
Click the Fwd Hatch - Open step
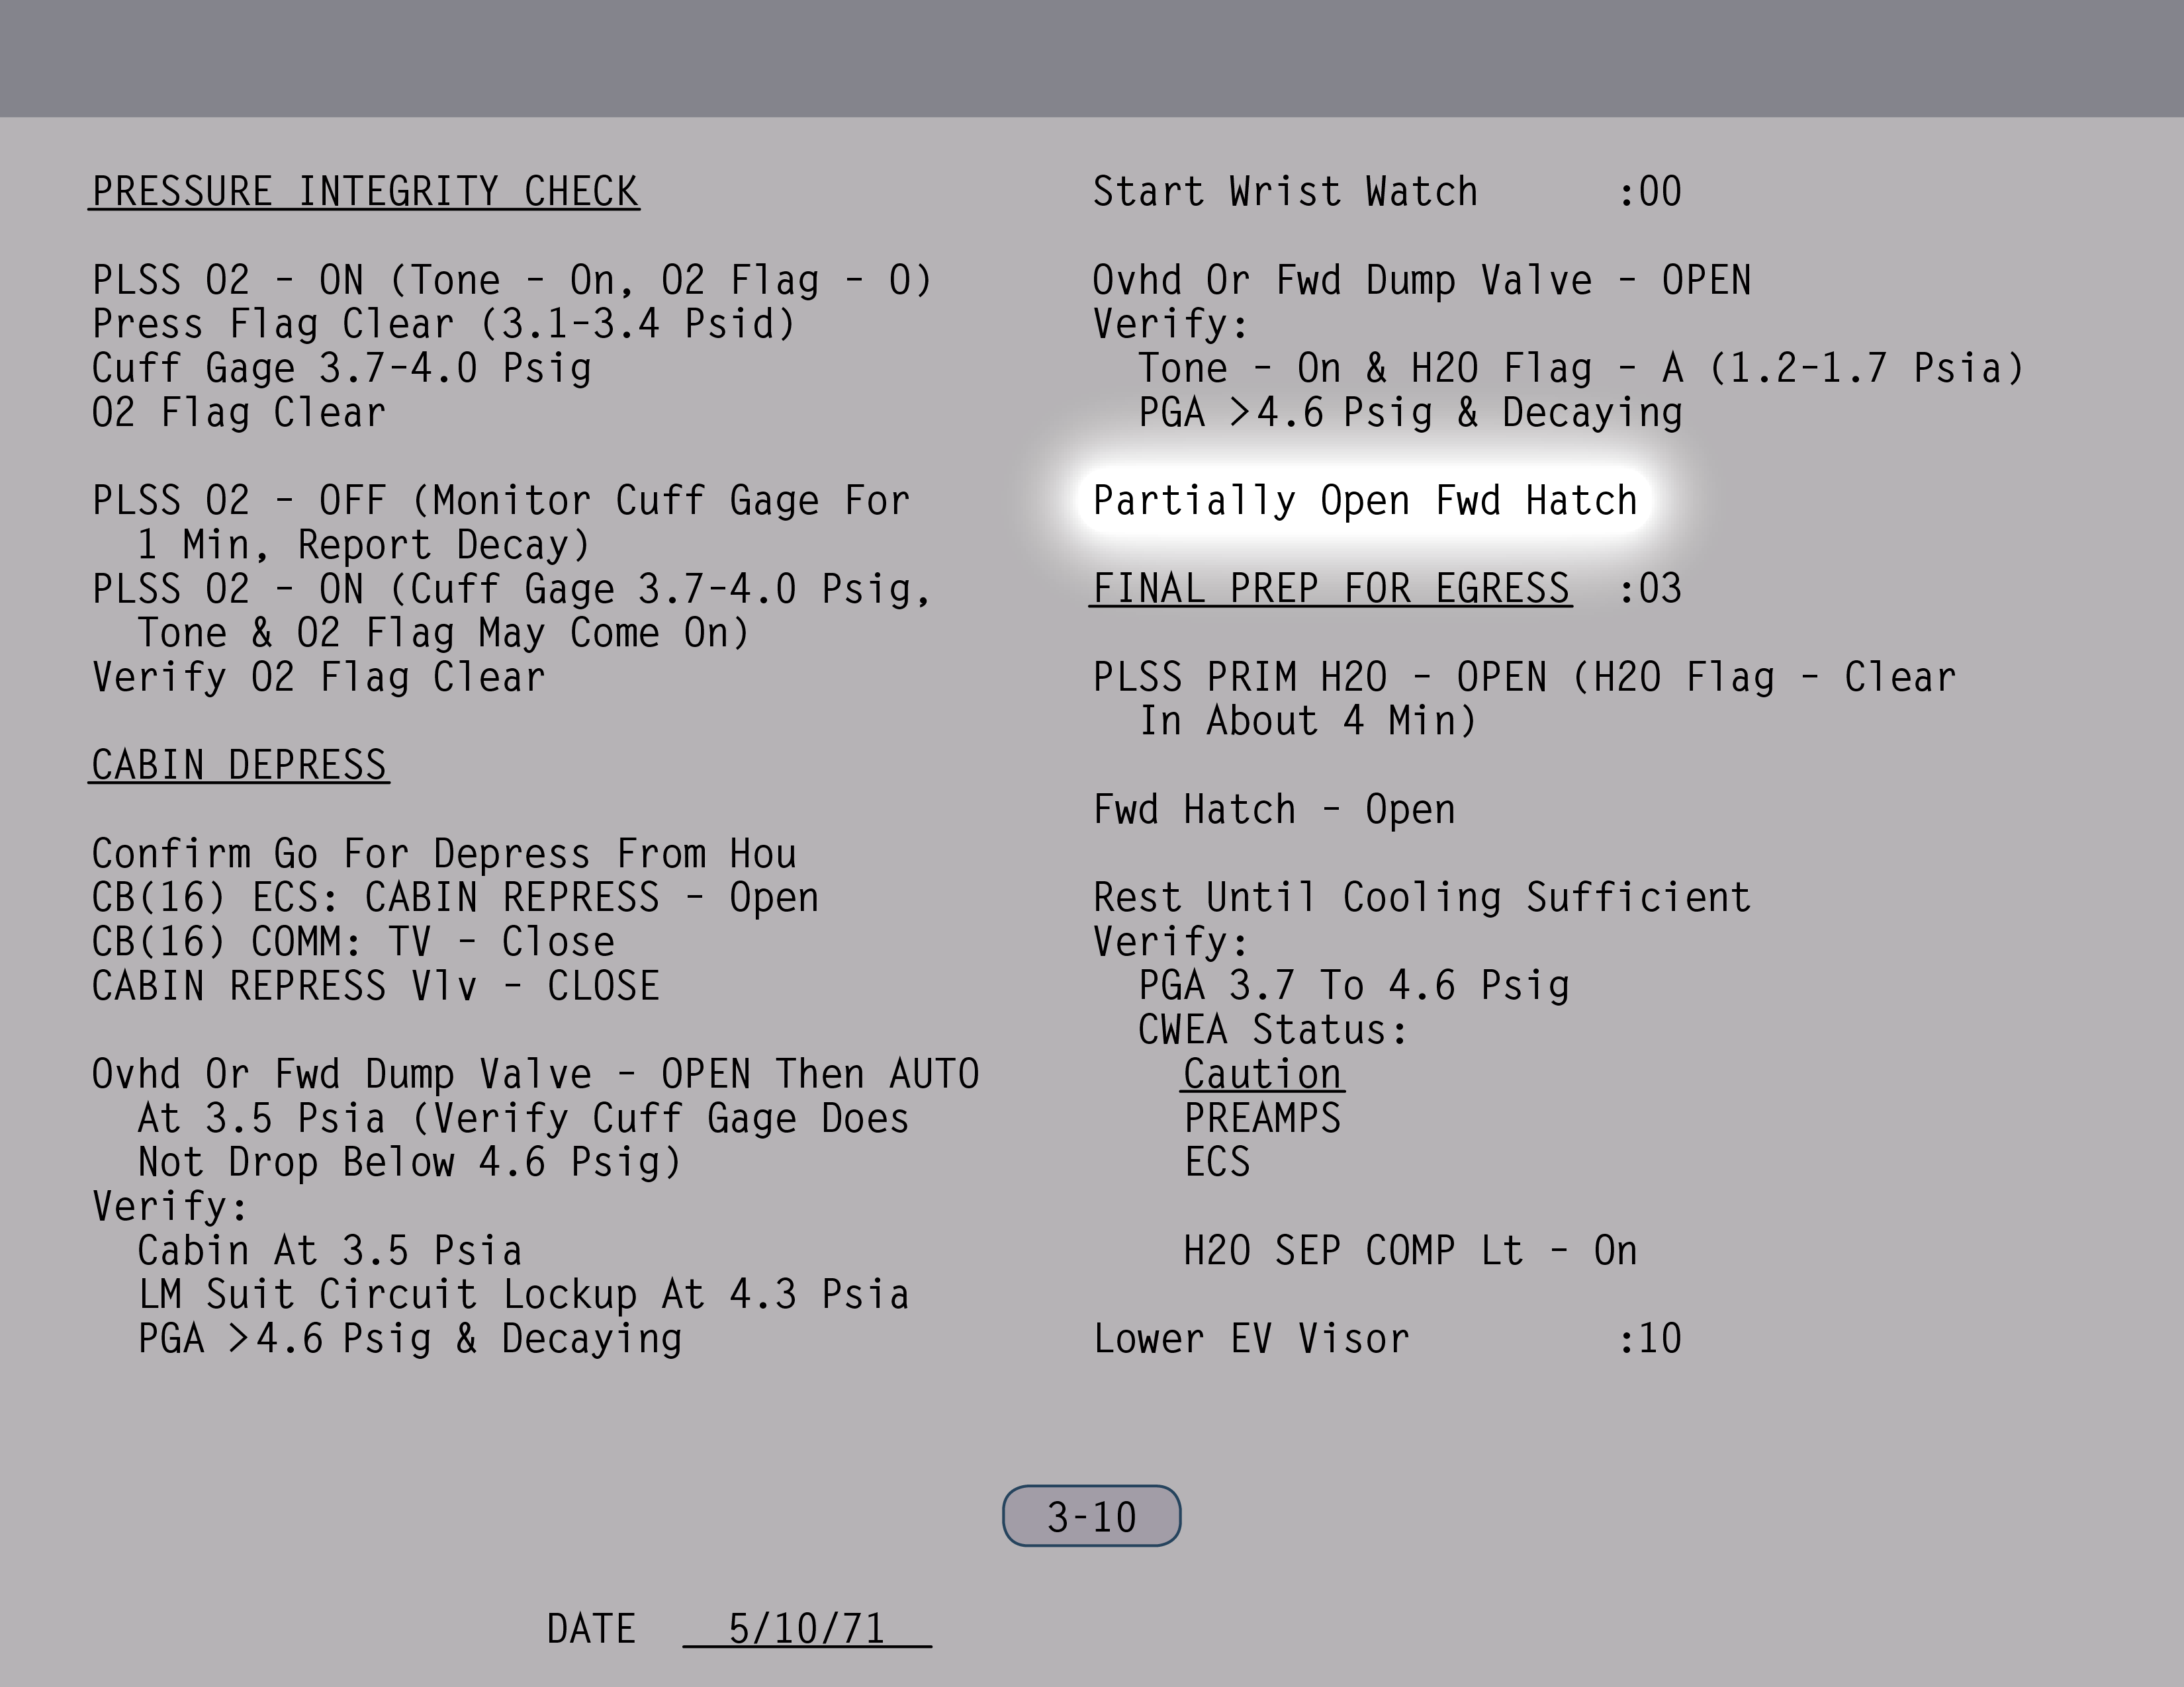pos(1274,810)
